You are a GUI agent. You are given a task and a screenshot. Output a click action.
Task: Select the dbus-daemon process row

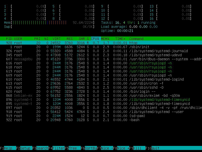pyautogui.click(x=101, y=59)
